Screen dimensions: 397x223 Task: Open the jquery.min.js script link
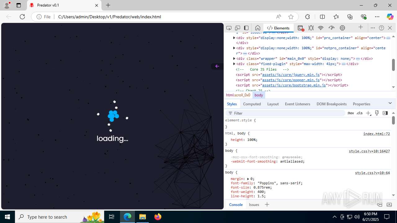coord(291,75)
